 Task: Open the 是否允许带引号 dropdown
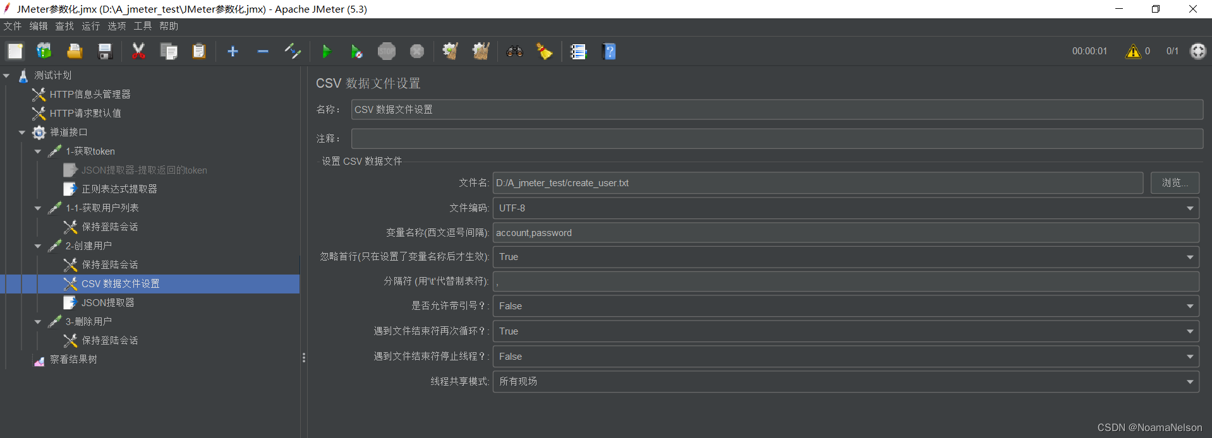tap(845, 306)
